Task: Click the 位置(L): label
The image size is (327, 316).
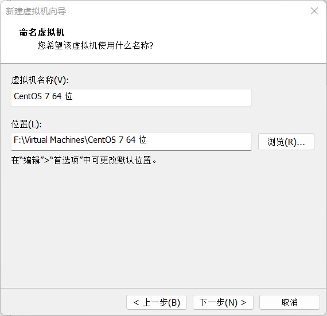Action: pyautogui.click(x=26, y=124)
